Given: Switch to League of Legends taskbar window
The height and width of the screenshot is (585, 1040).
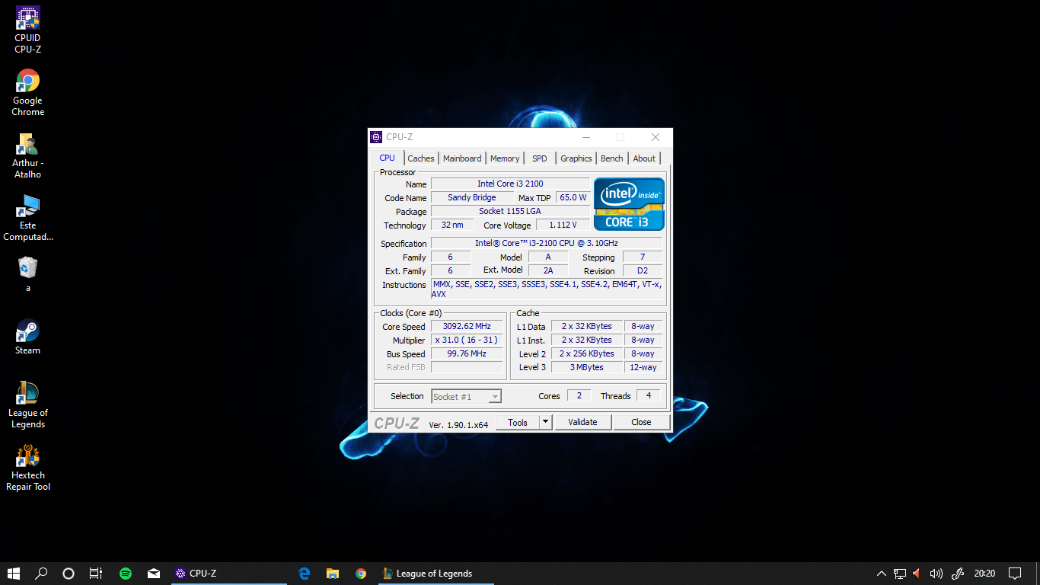Looking at the screenshot, I should 436,574.
